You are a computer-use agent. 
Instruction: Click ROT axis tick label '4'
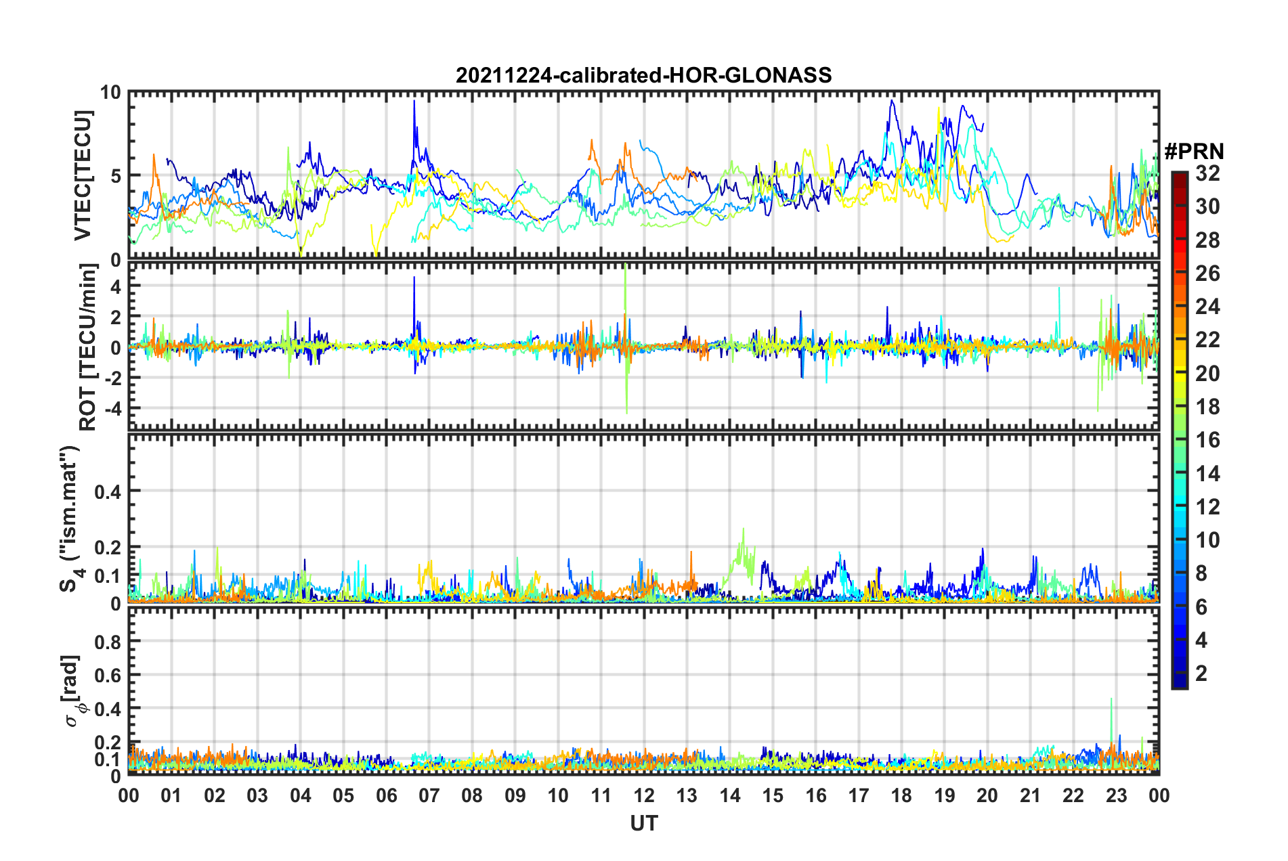(x=116, y=286)
